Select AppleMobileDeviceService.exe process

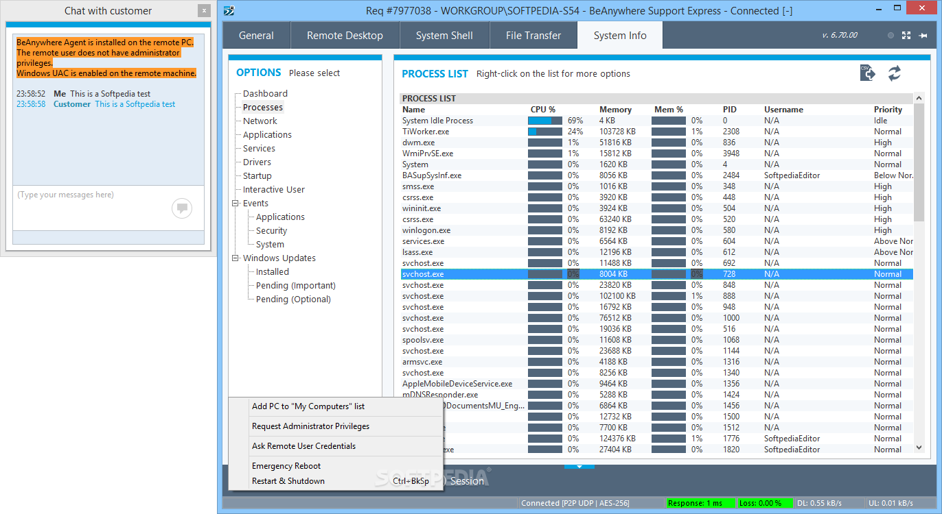click(x=656, y=384)
